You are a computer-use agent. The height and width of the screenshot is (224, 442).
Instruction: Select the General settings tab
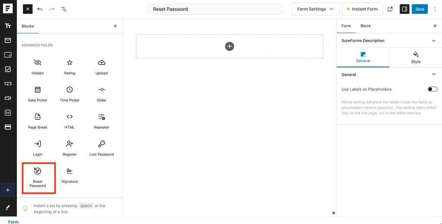tap(363, 57)
